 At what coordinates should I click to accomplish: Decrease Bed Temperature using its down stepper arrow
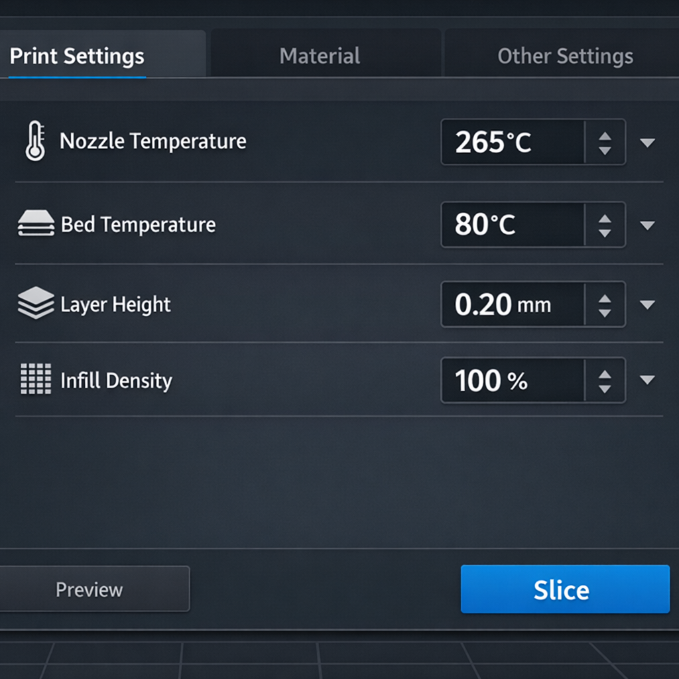point(605,232)
